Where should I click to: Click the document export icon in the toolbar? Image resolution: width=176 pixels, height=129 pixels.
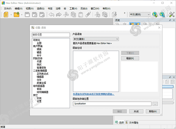click(x=114, y=15)
